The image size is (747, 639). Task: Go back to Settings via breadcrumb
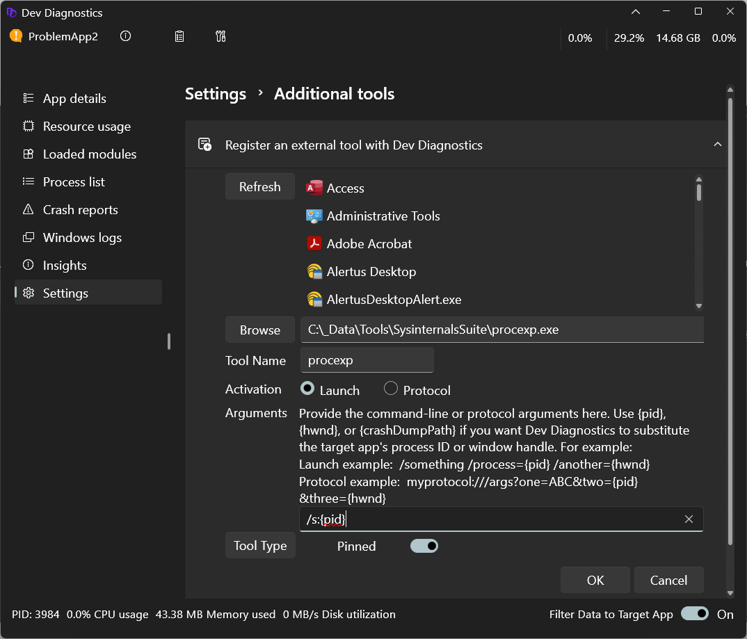point(216,94)
